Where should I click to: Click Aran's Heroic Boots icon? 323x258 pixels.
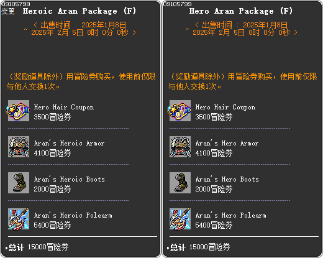[19, 183]
